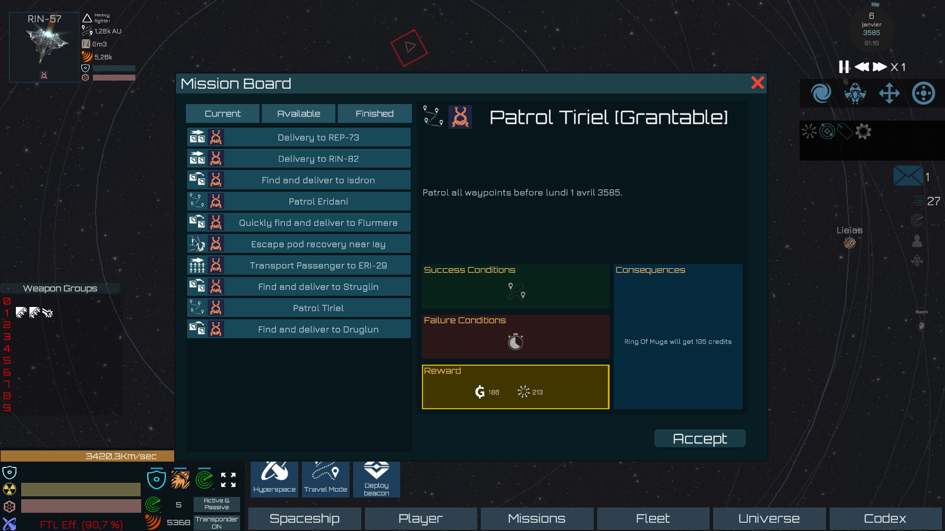The image size is (945, 531).
Task: Switch sensor mode from Active & Passive
Action: coord(216,505)
